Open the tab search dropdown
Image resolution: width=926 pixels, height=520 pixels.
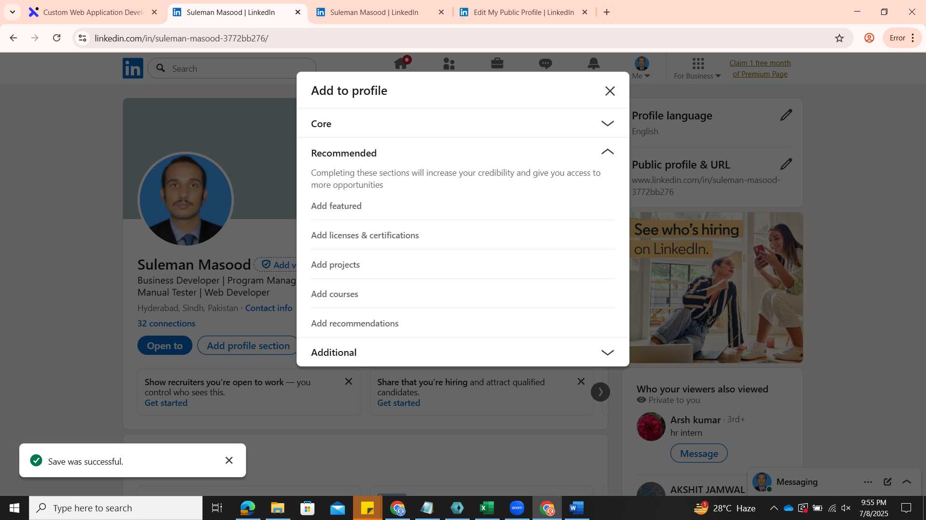[13, 12]
